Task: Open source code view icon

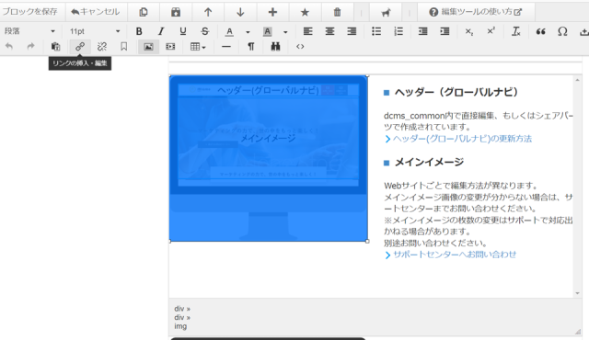Action: tap(300, 47)
